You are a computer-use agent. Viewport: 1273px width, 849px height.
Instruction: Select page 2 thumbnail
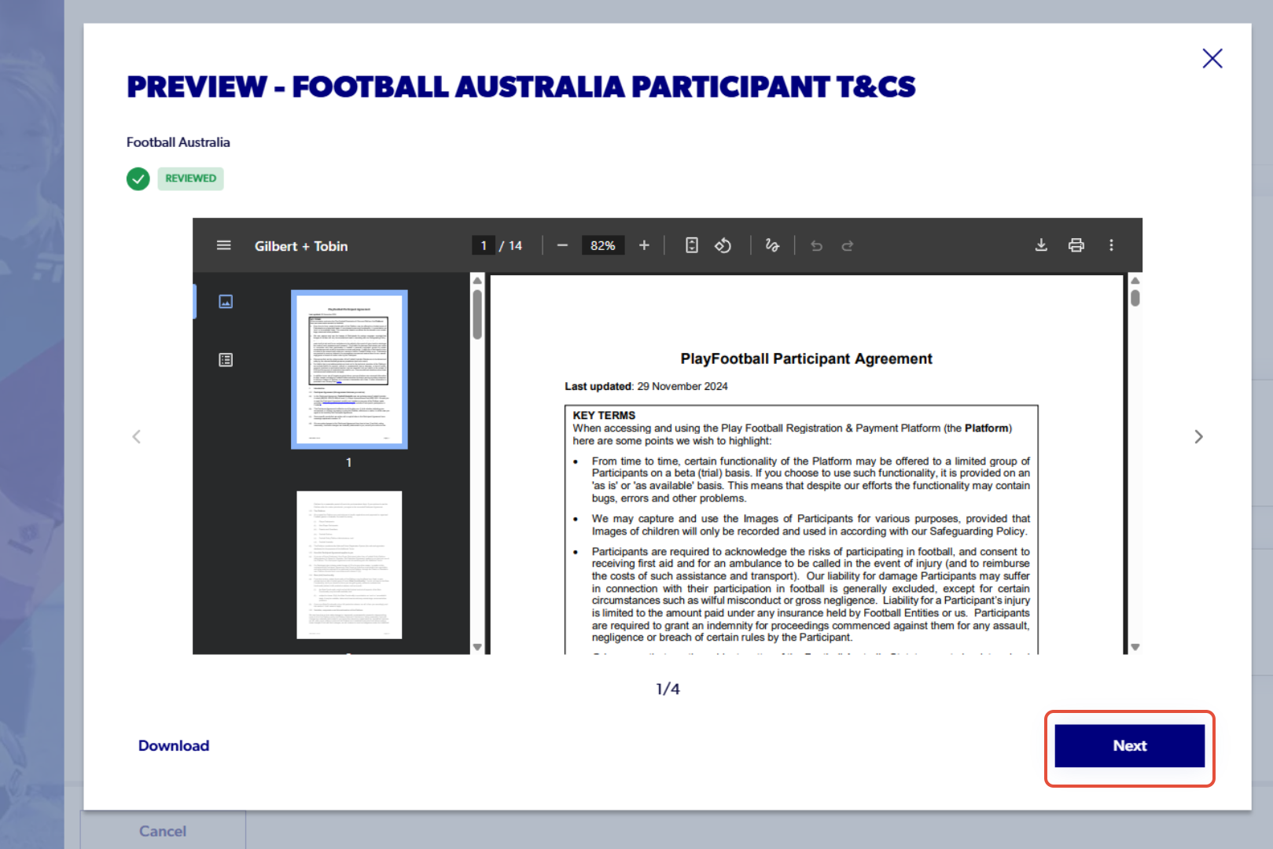349,565
